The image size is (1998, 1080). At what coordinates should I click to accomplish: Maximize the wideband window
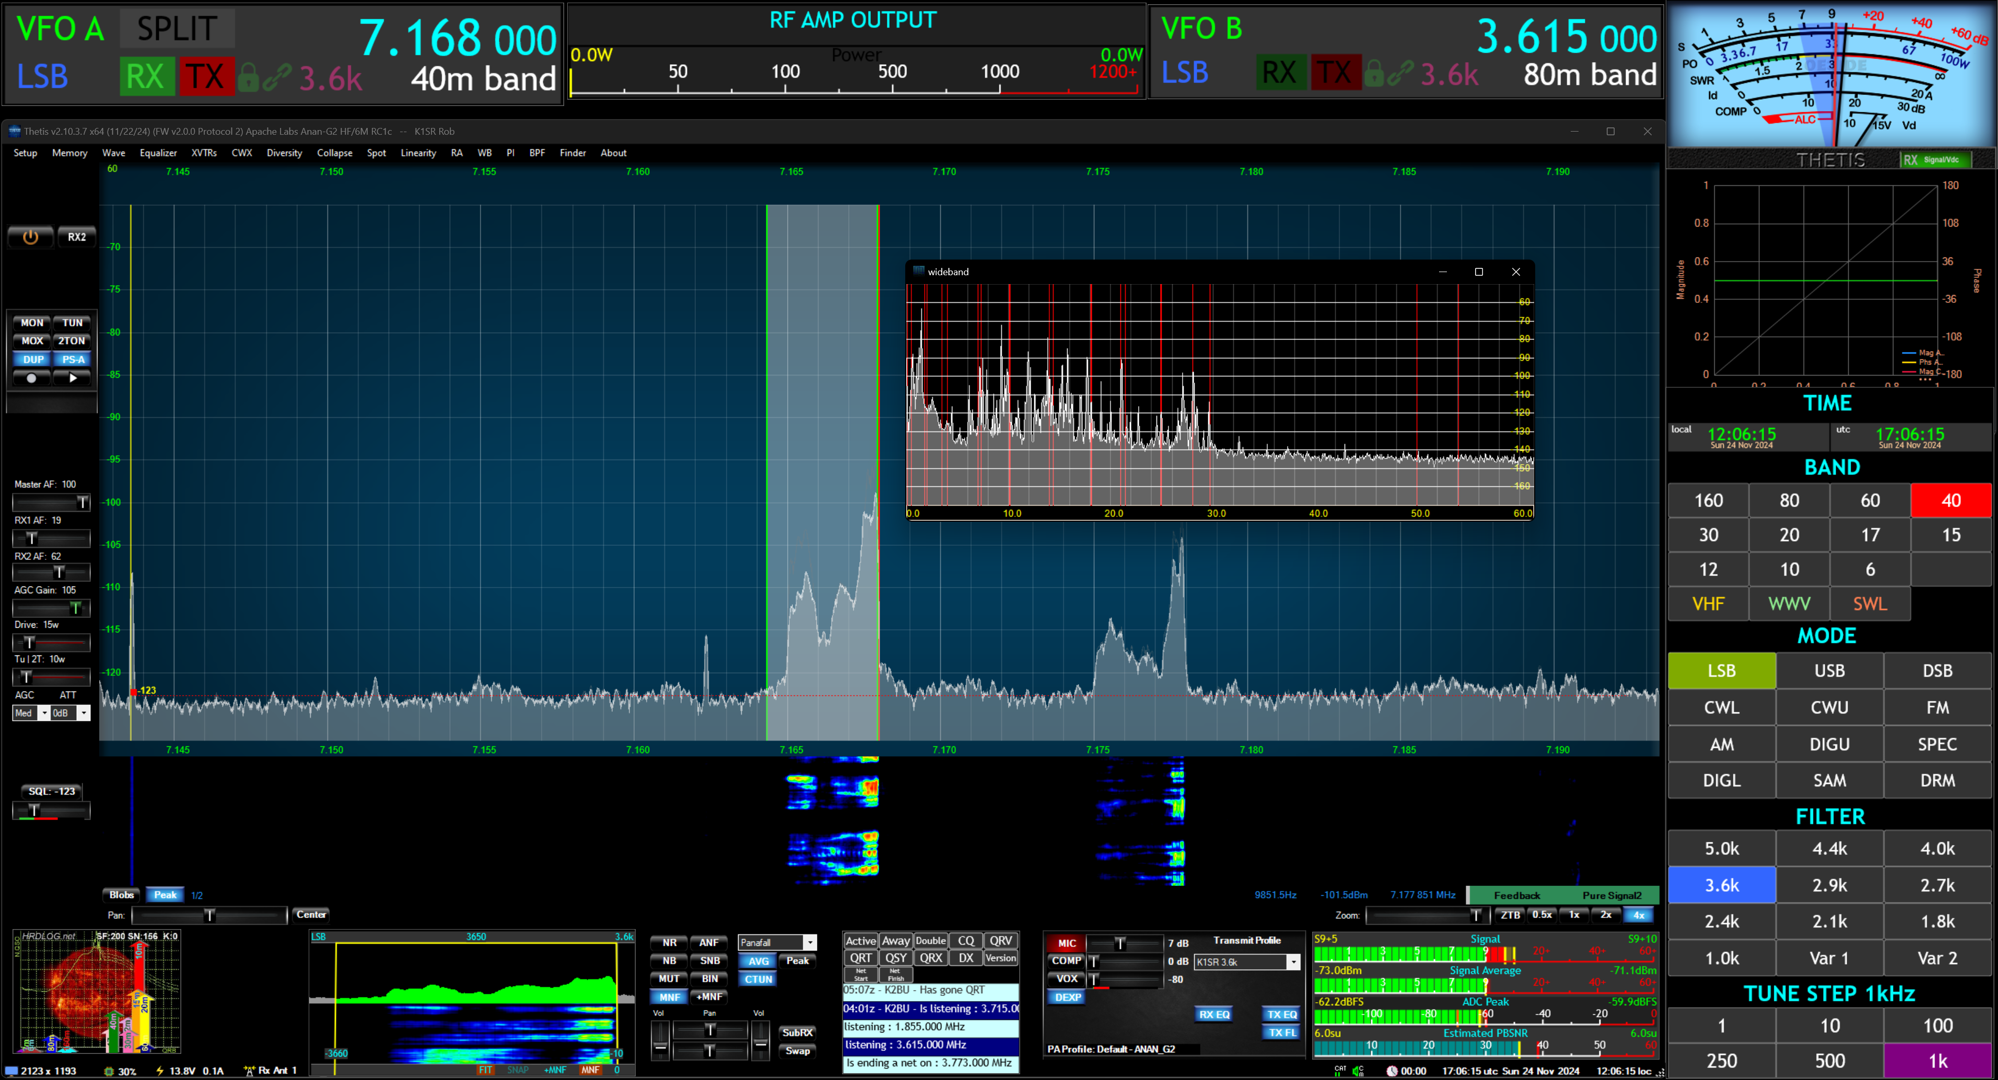point(1478,272)
